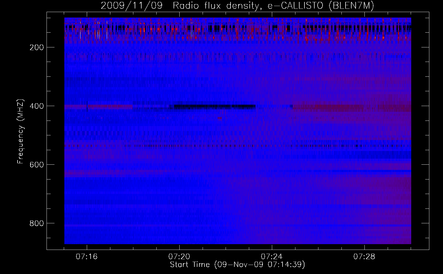This screenshot has width=443, height=274.
Task: Click the plot title '2009/11/09 Radio flux density, e-CALLISTO (BLEN7M)'
Action: (237, 6)
